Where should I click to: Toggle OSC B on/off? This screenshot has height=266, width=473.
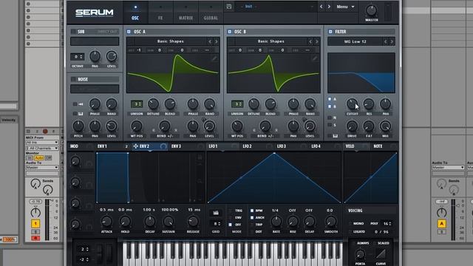230,32
